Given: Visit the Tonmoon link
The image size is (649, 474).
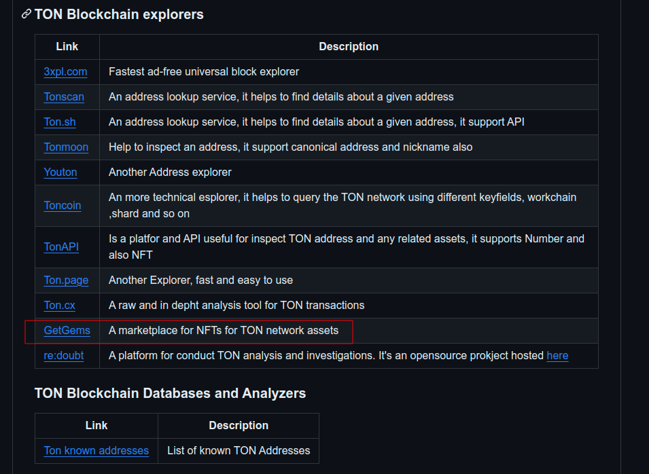Looking at the screenshot, I should click(x=66, y=147).
